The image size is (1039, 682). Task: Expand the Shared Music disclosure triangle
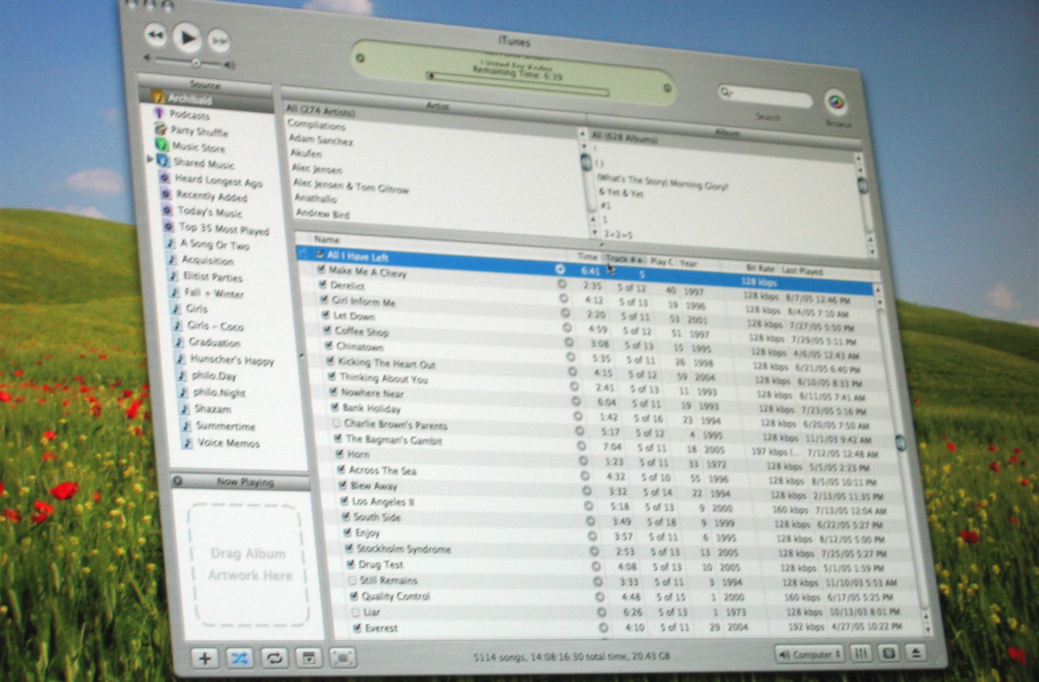pos(150,159)
